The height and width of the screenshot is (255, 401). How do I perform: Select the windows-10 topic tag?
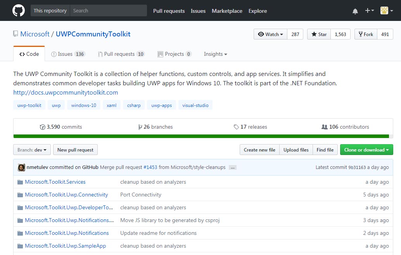tap(84, 105)
